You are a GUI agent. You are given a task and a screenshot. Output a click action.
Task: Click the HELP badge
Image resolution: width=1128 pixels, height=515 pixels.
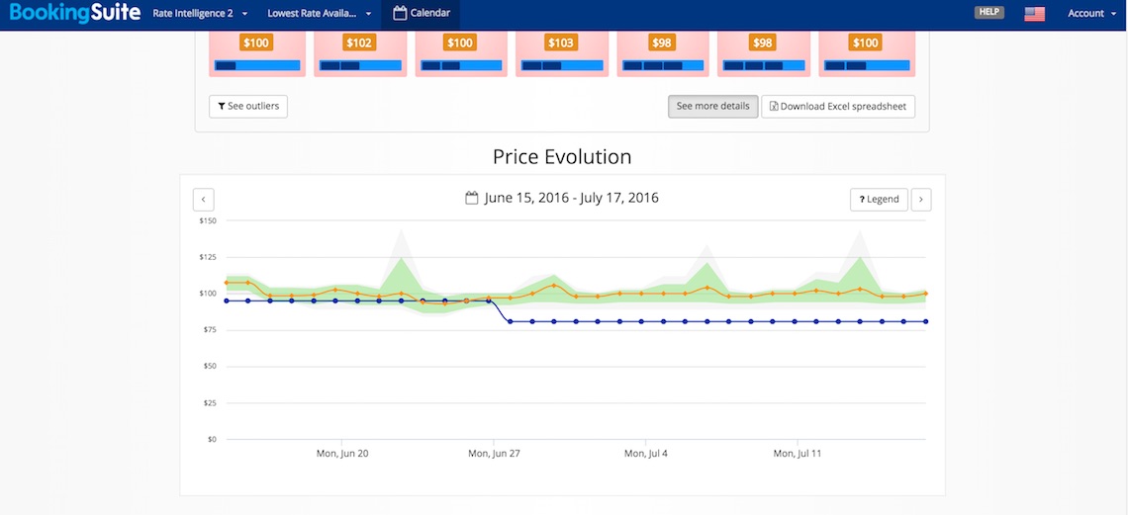pyautogui.click(x=989, y=12)
